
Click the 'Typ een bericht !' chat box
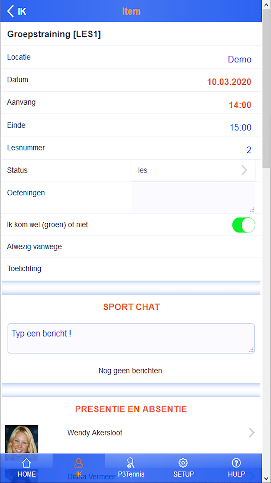point(131,338)
